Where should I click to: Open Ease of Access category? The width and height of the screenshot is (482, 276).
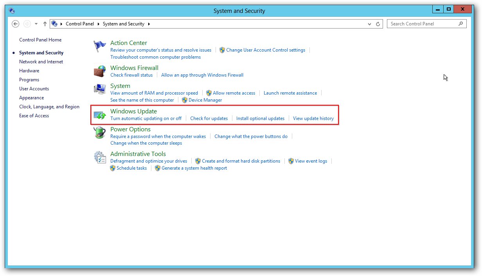pyautogui.click(x=34, y=116)
